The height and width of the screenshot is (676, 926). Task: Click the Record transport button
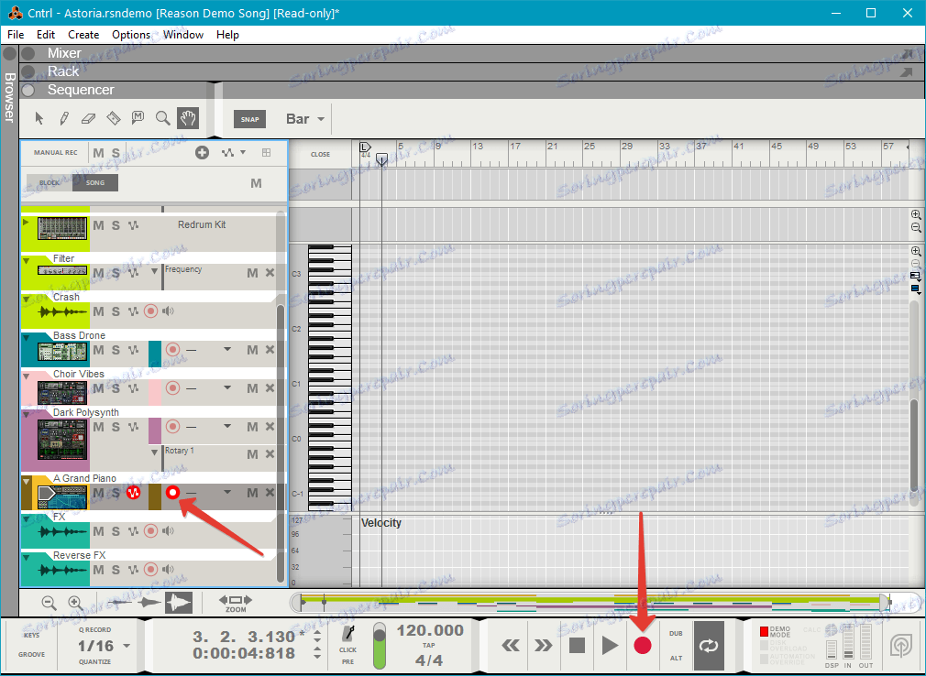click(x=643, y=646)
